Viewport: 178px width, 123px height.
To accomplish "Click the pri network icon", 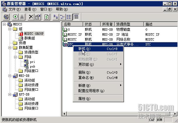I will 26,62.
